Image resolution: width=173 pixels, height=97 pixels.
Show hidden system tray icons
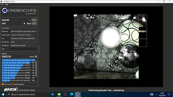(x=157, y=95)
